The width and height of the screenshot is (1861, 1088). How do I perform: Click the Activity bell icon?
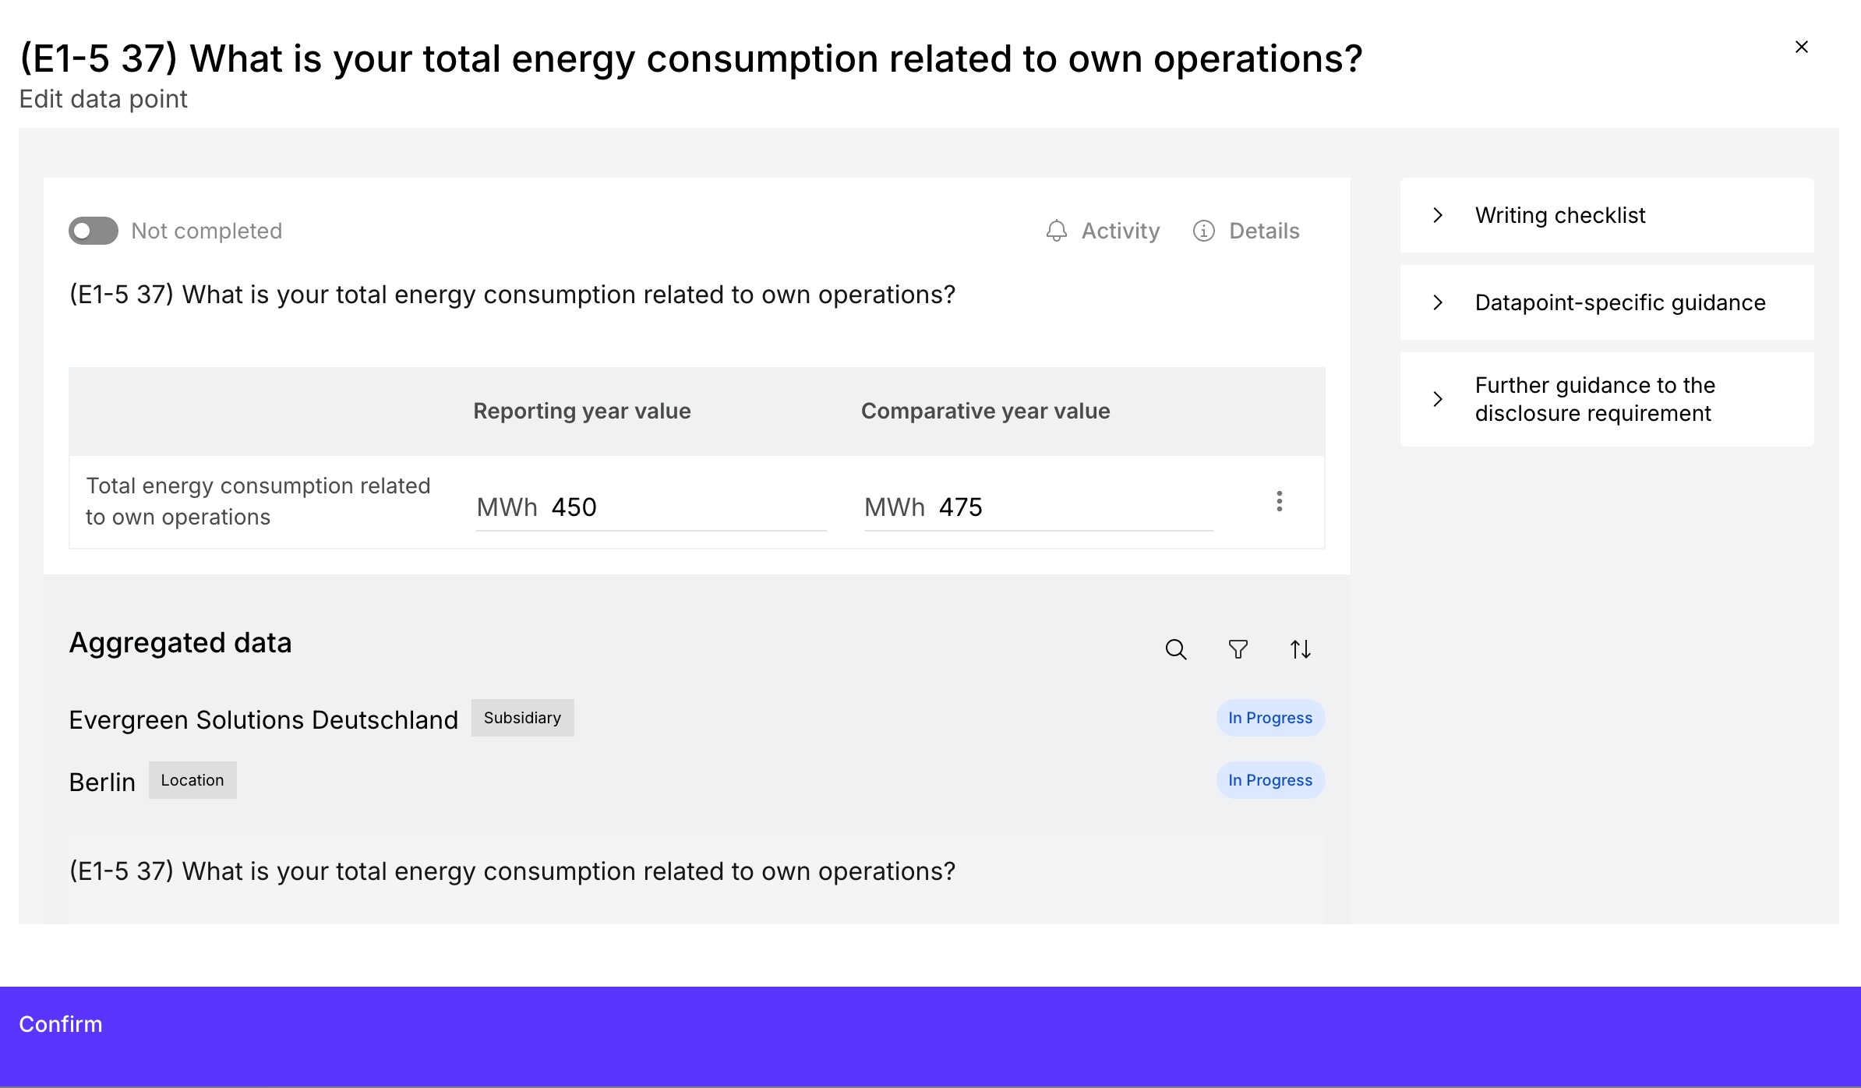point(1056,231)
